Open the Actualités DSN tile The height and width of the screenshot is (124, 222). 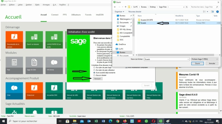tap(54, 91)
